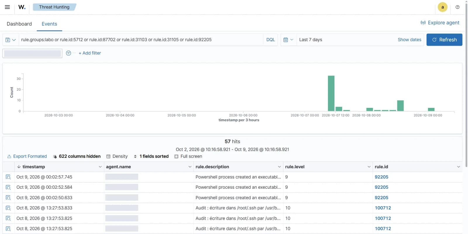Inspect the event at Oct 9 00:02:50.633
The image size is (468, 234).
tap(8, 198)
